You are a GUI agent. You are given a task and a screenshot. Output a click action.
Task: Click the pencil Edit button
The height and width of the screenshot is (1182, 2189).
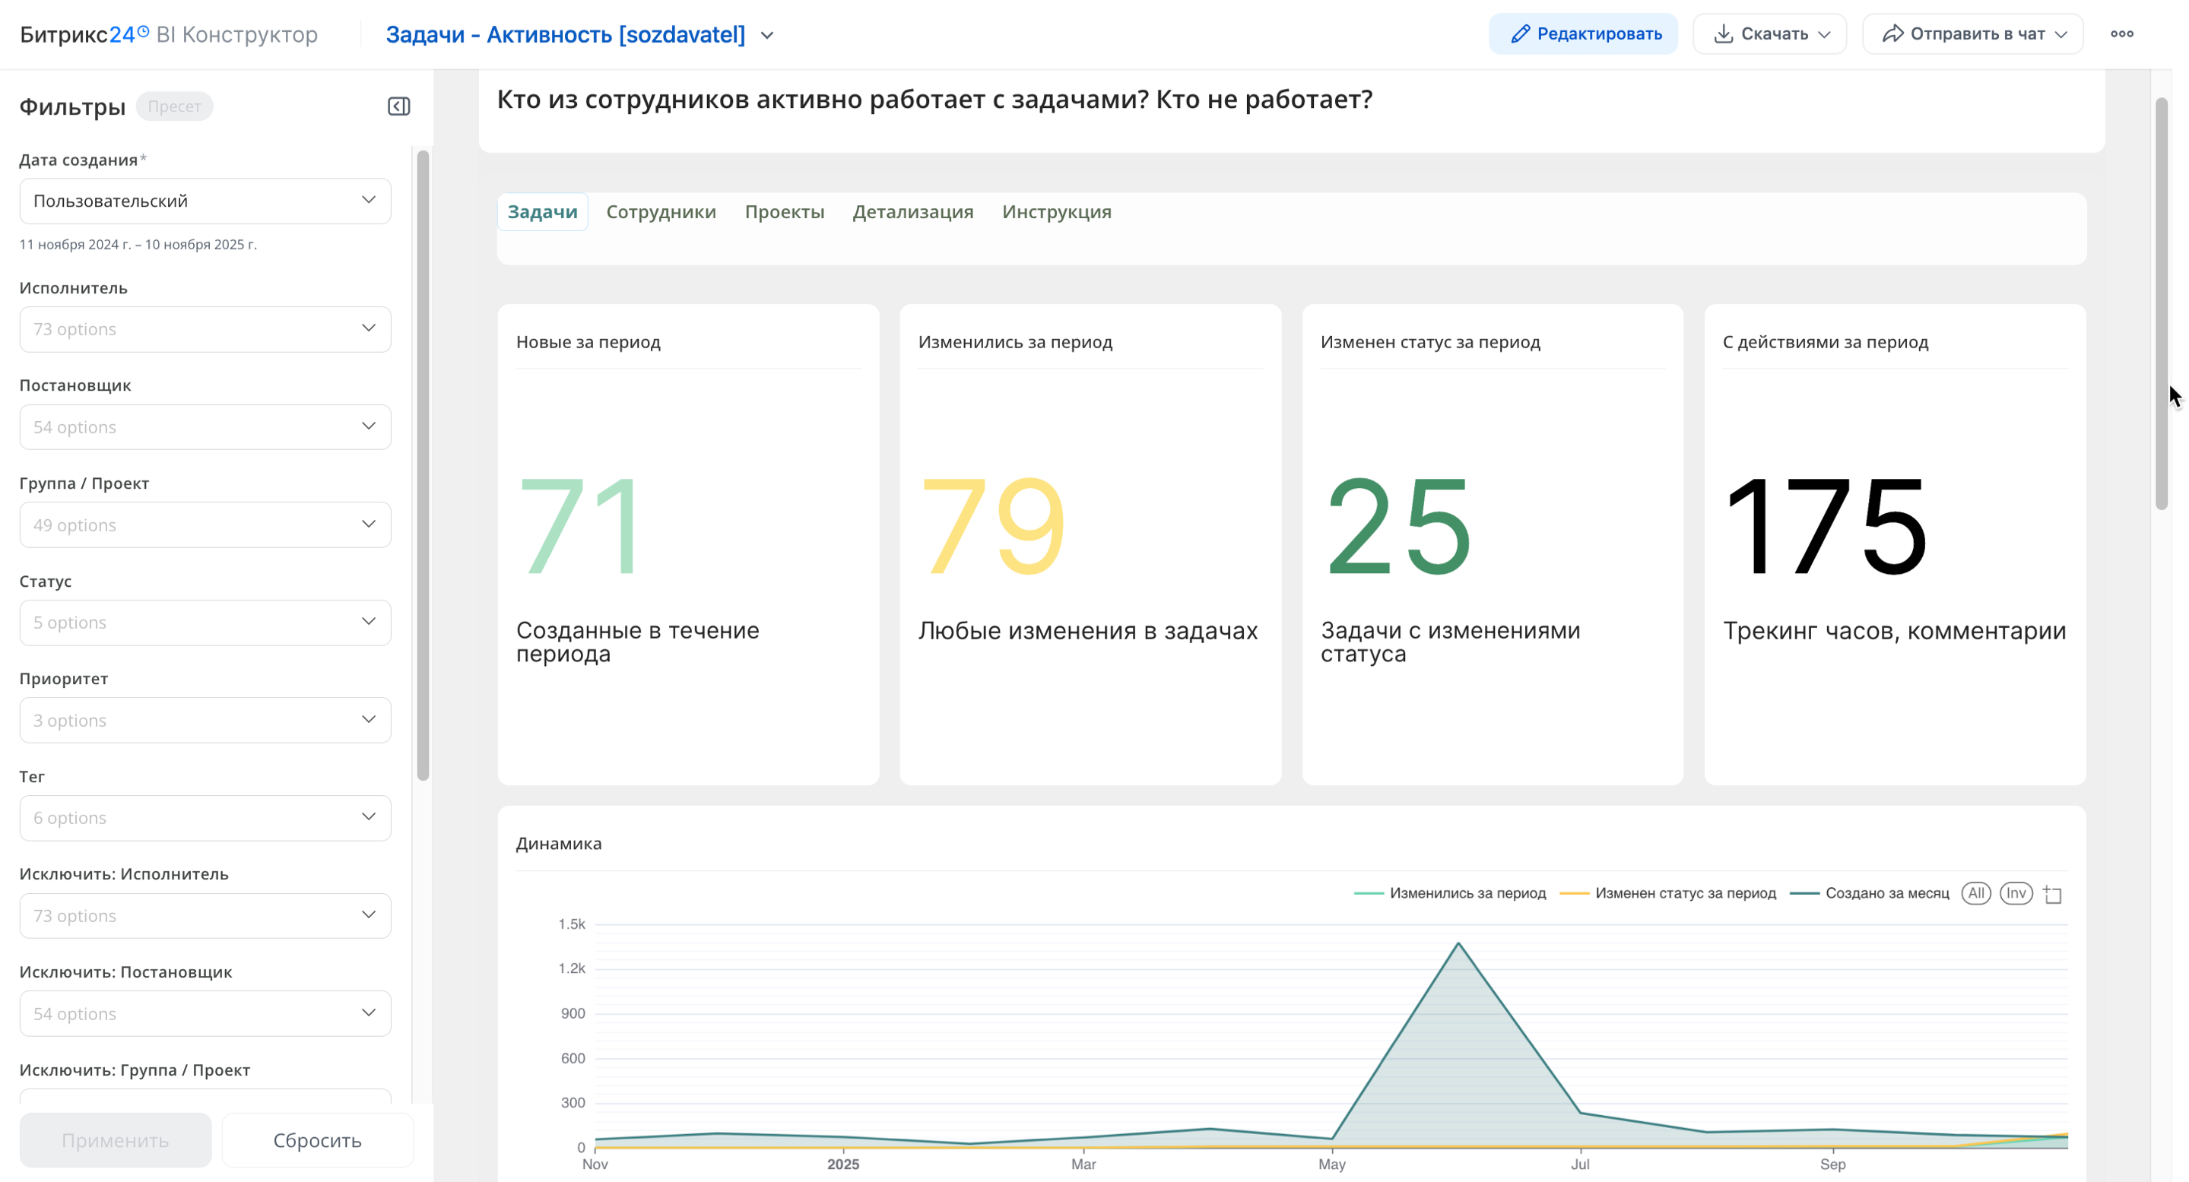coord(1583,34)
